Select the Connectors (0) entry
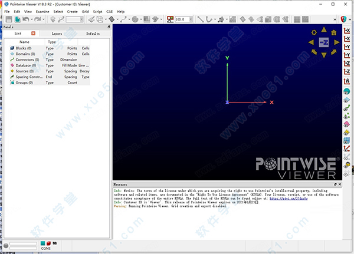This screenshot has width=354, height=254. coord(25,60)
